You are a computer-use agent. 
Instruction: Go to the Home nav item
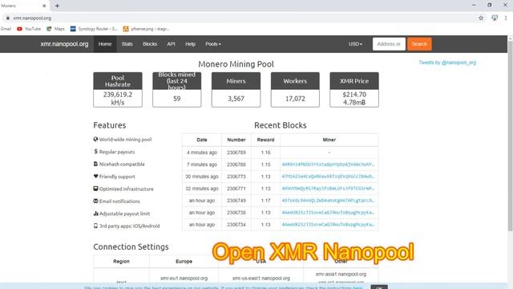[105, 44]
